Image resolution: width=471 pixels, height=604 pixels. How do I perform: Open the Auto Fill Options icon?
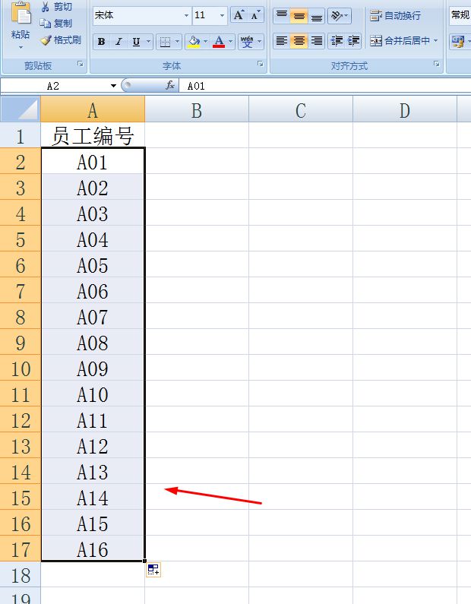coord(153,570)
